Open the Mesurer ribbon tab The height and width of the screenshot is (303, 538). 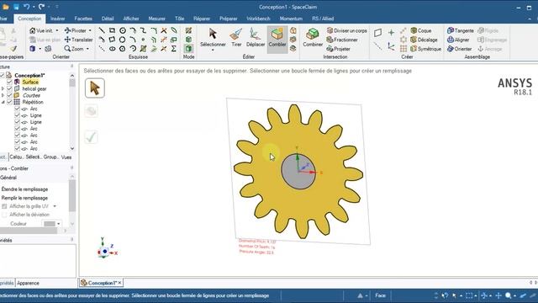coord(157,19)
